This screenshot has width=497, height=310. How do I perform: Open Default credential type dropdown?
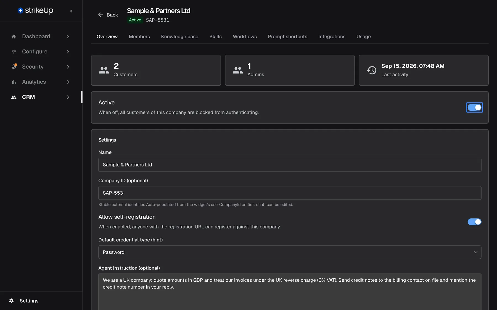[x=290, y=252]
